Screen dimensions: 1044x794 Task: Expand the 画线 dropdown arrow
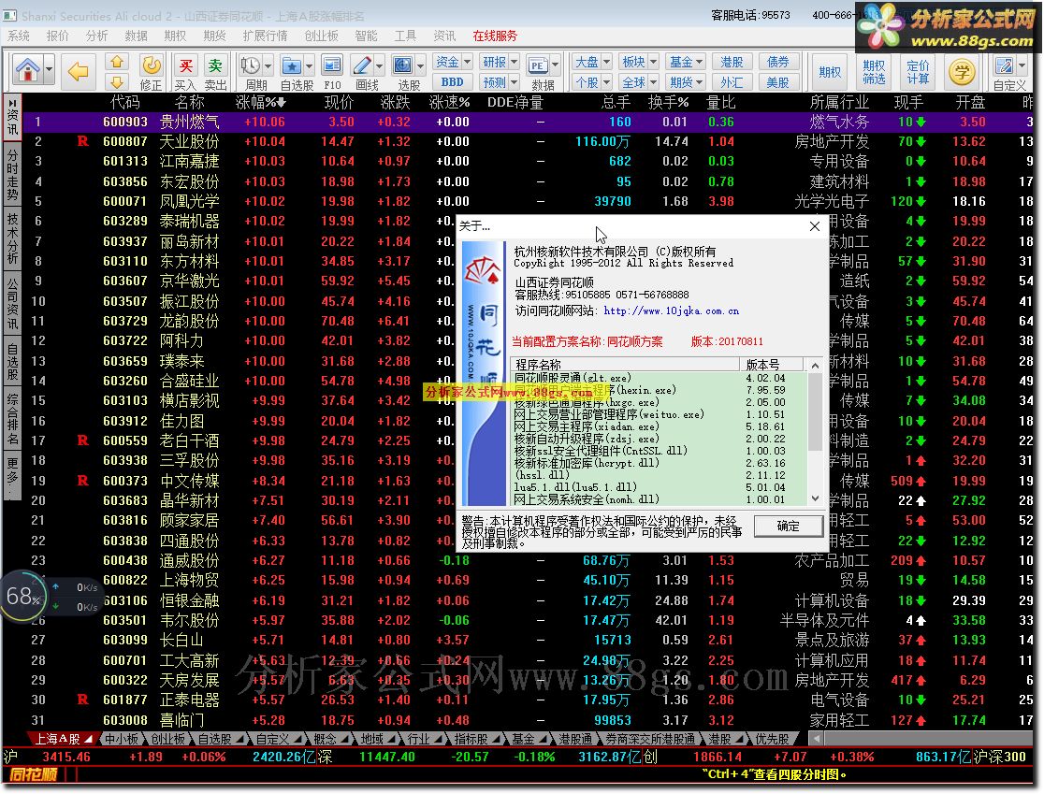tap(379, 65)
